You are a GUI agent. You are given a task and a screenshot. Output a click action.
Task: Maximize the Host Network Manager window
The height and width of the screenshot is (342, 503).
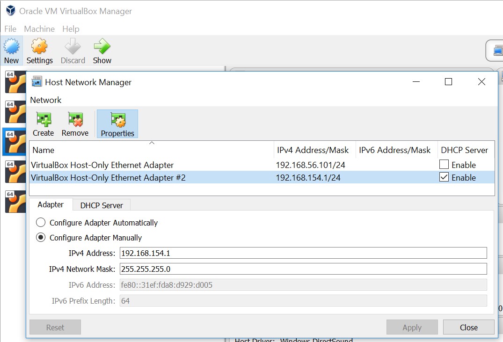(x=448, y=82)
